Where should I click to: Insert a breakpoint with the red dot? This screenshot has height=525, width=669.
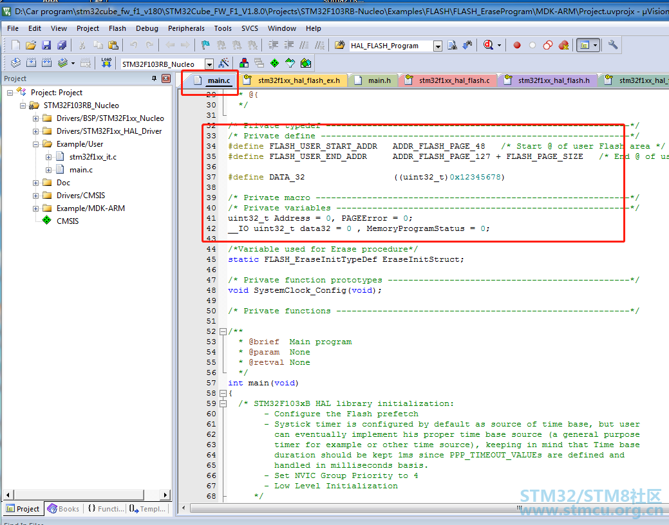tap(517, 45)
